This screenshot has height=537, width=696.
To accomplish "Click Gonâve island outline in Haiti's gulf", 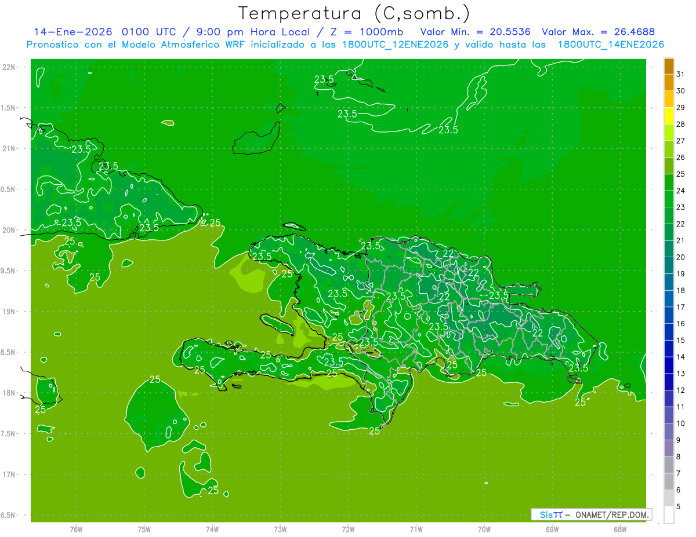I will [x=277, y=324].
